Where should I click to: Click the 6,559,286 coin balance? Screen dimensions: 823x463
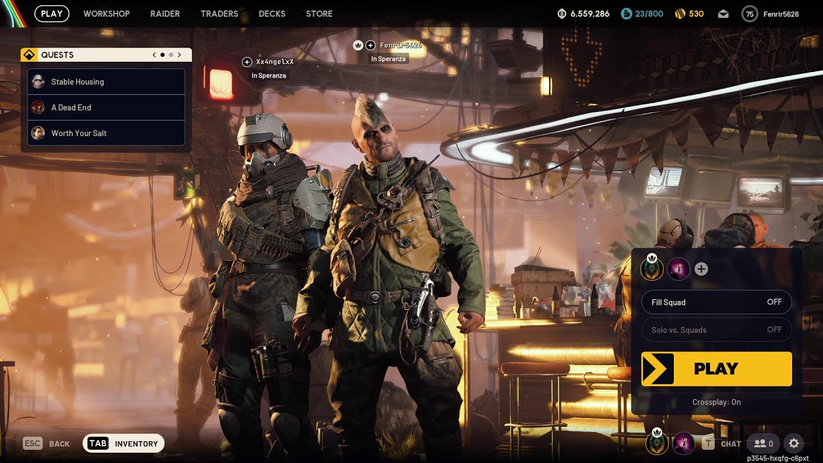(x=590, y=14)
